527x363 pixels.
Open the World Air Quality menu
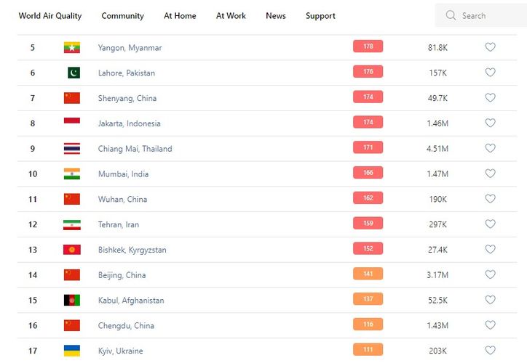(50, 16)
